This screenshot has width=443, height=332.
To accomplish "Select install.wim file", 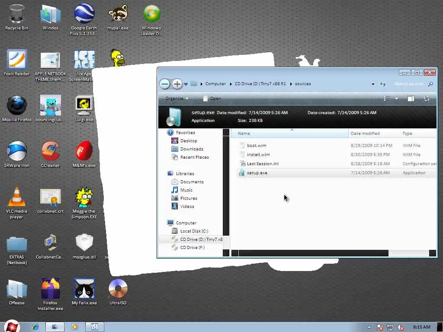I will point(337,154).
